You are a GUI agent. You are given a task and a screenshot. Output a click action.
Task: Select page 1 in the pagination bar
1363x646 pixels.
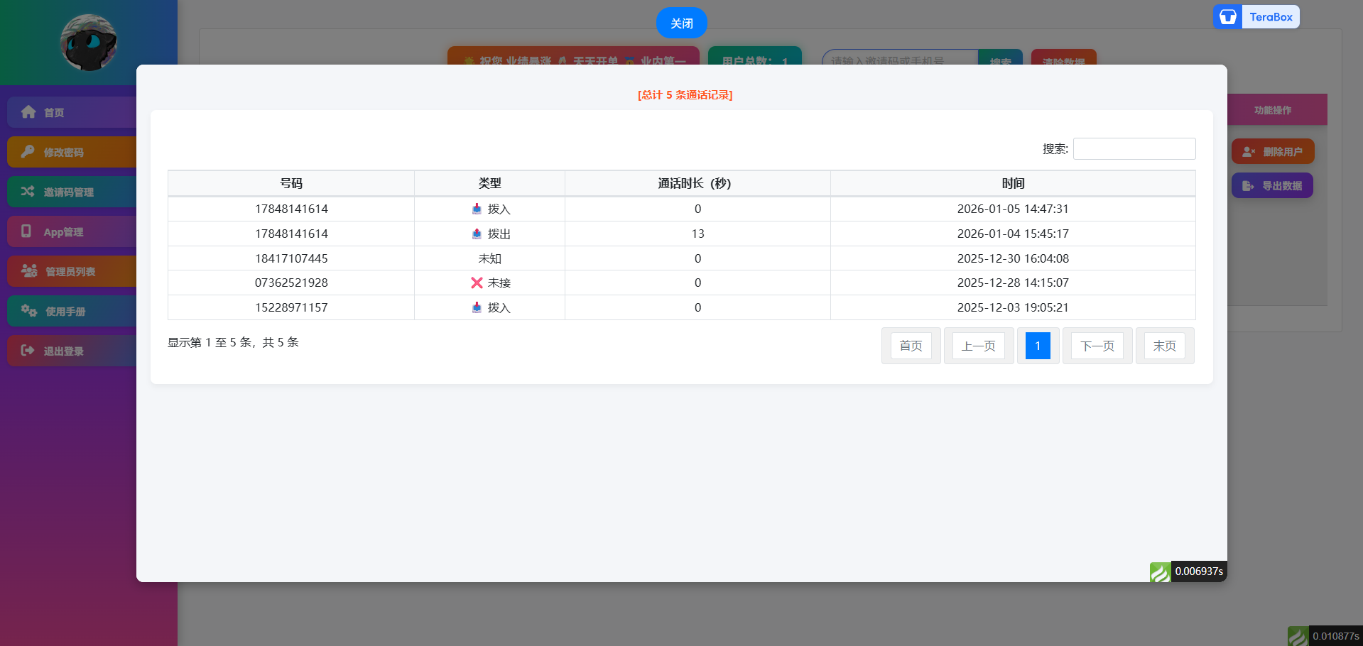(x=1038, y=346)
